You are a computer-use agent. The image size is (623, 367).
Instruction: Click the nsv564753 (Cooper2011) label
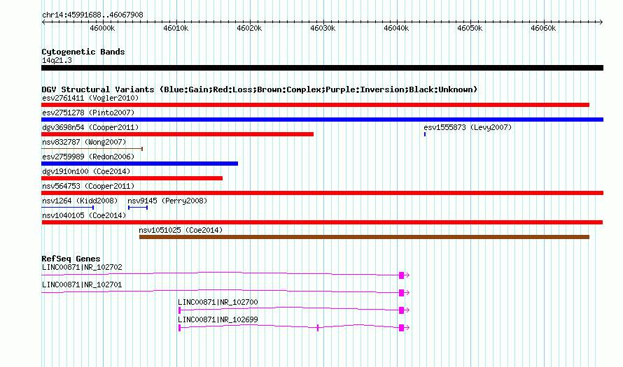tap(88, 186)
